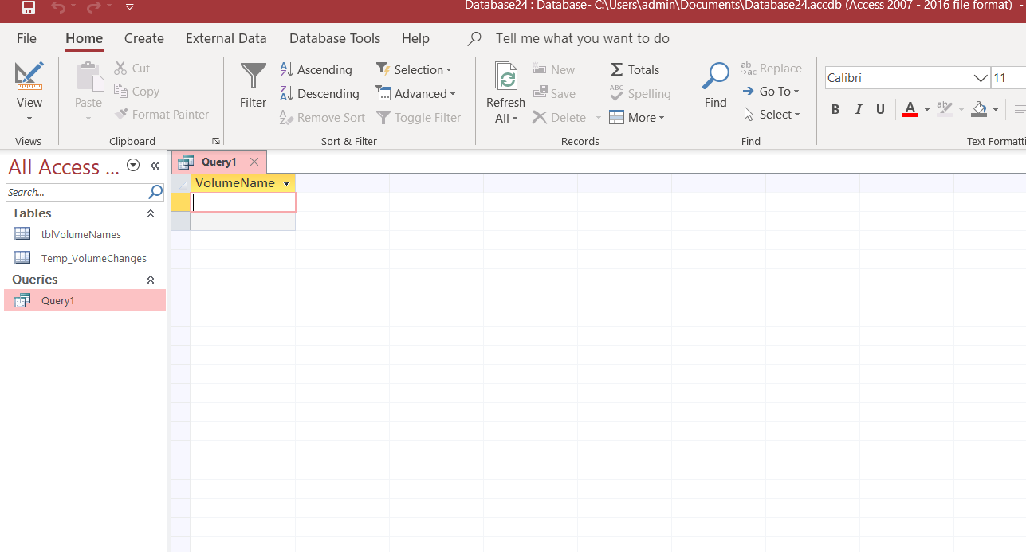The image size is (1026, 552).
Task: Toggle the Totals row
Action: 635,70
